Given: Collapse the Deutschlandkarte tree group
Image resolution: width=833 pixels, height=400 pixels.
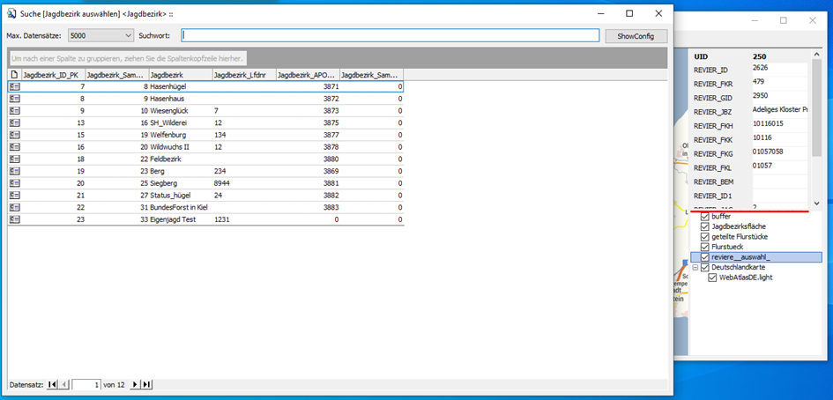Looking at the screenshot, I should [x=695, y=267].
